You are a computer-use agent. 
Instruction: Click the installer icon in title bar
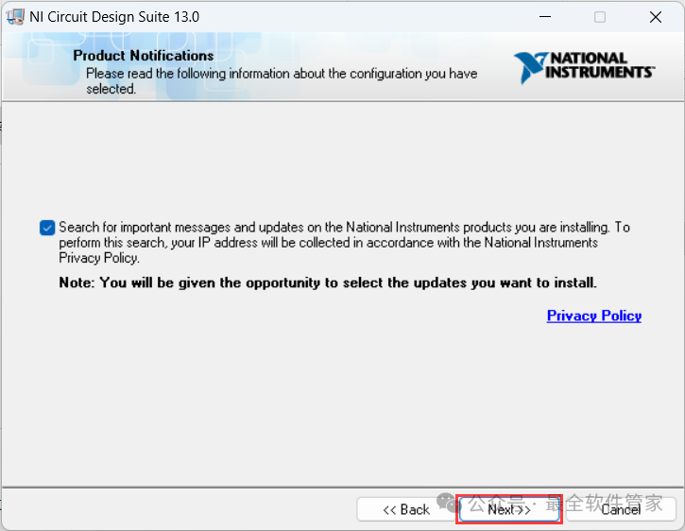[15, 17]
